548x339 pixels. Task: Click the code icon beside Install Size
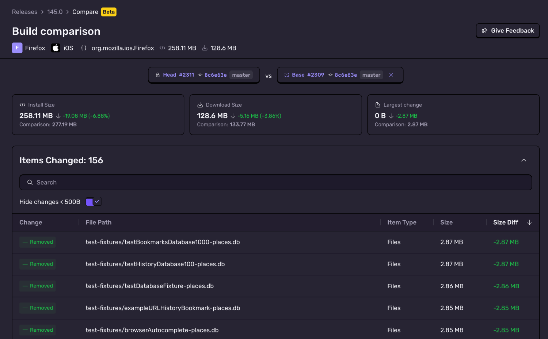coord(23,104)
